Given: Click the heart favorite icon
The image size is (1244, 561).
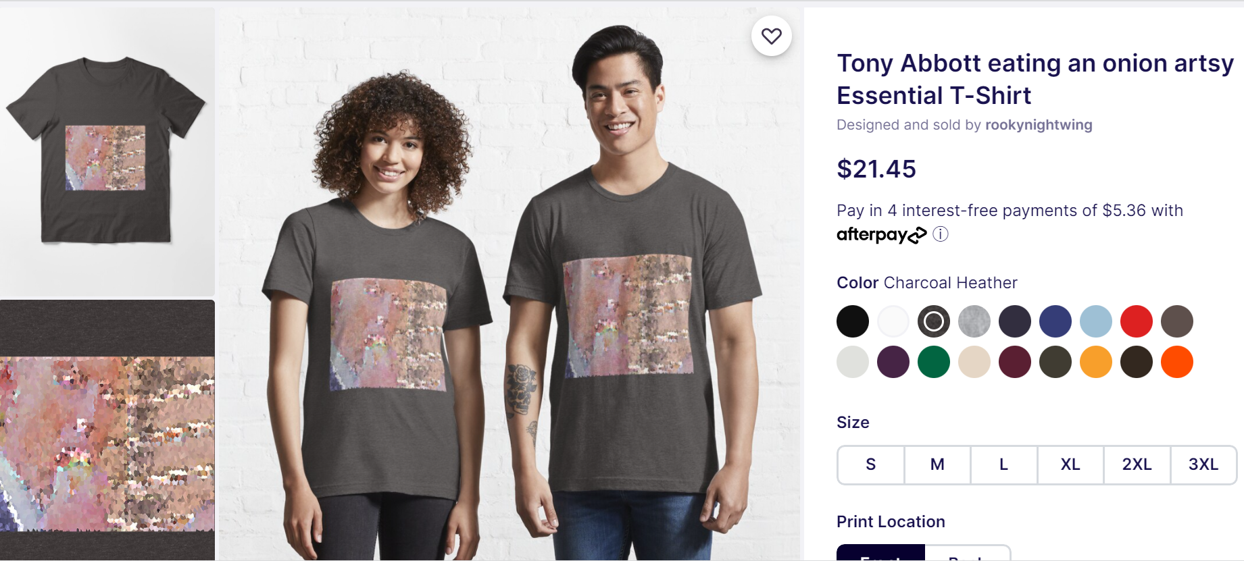Looking at the screenshot, I should (x=771, y=36).
